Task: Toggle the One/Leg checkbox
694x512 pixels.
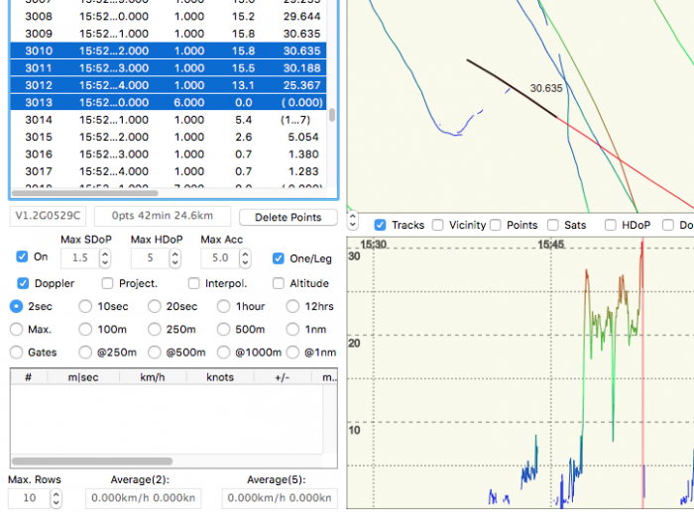Action: [280, 257]
